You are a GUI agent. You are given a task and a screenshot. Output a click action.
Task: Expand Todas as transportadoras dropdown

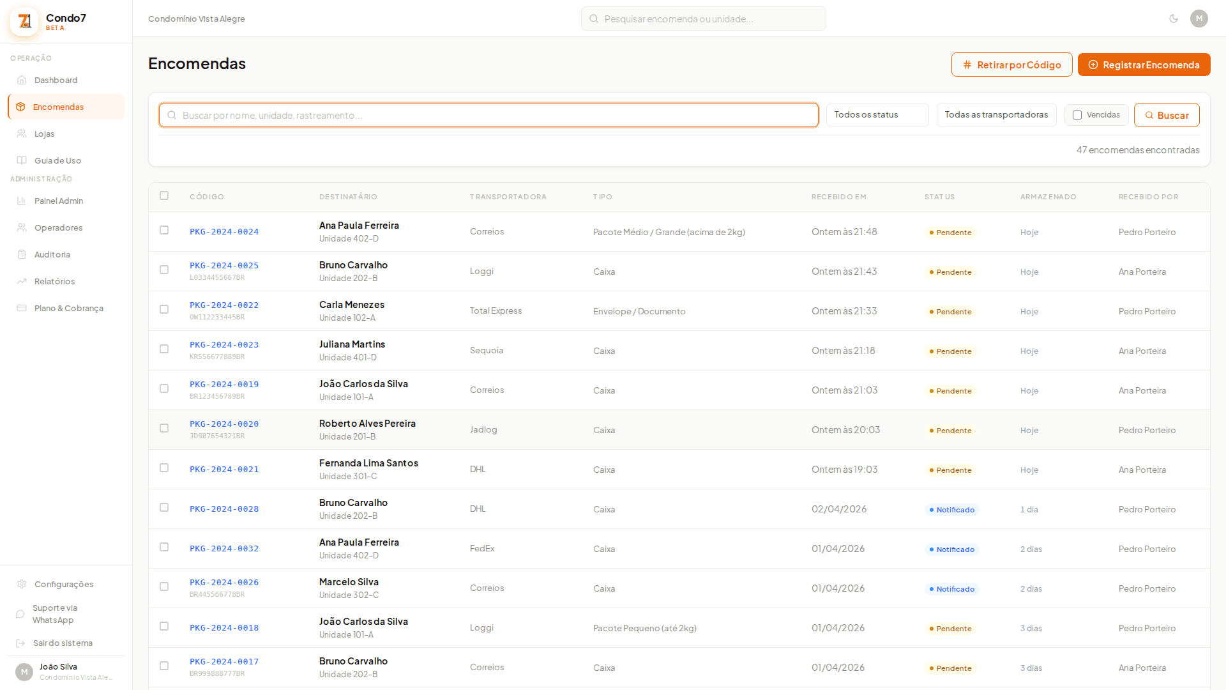tap(996, 115)
